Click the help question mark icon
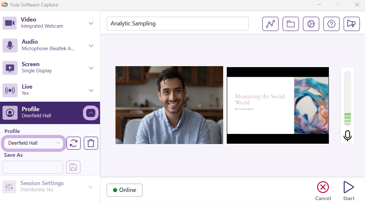The height and width of the screenshot is (204, 365). tap(331, 24)
